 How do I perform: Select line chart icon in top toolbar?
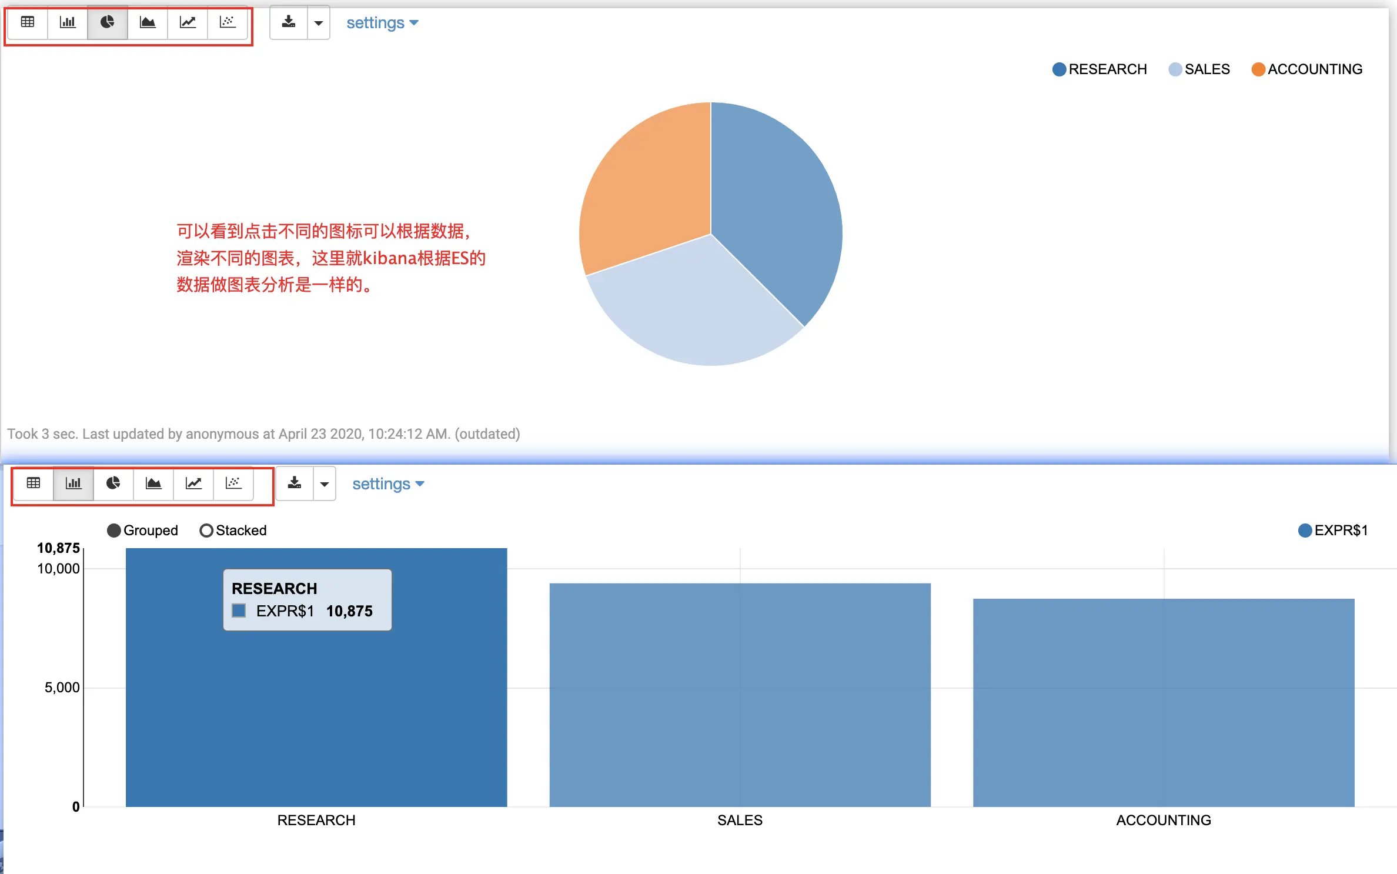tap(188, 22)
